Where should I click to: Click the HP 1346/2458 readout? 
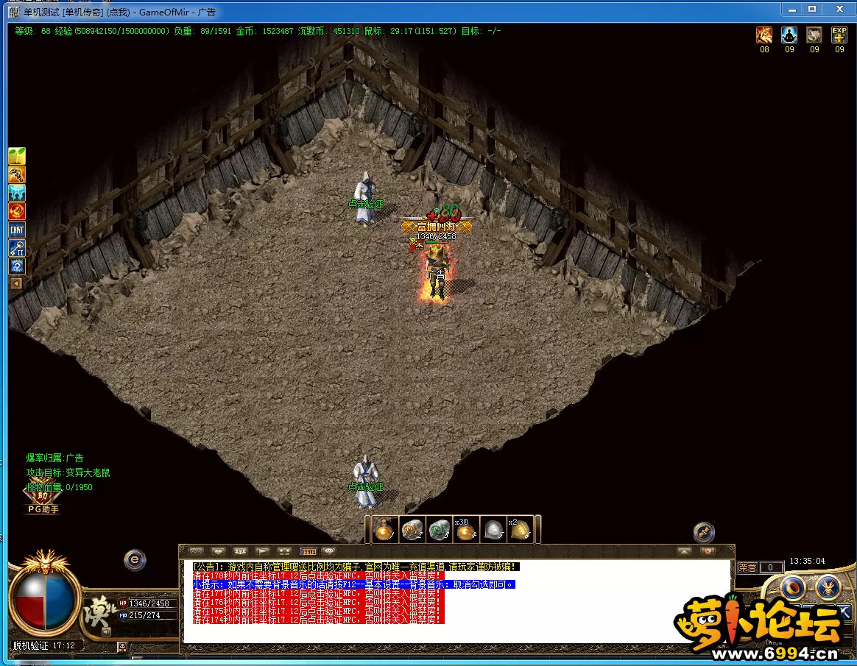[x=149, y=603]
